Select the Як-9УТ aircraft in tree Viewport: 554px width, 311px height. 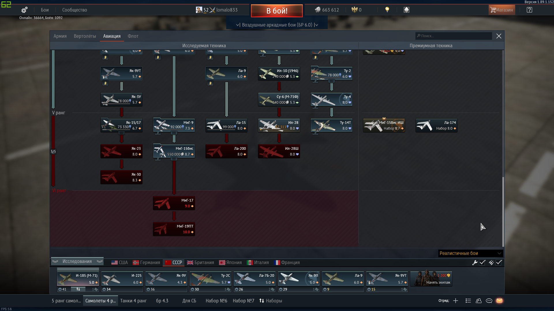(121, 73)
